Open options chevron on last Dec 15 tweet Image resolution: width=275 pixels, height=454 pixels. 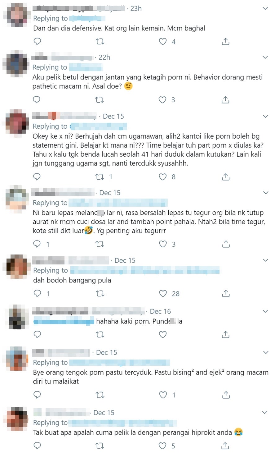265,413
